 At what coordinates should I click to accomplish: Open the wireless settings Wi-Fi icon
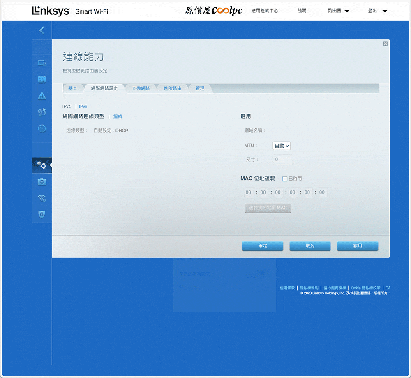[x=42, y=198]
